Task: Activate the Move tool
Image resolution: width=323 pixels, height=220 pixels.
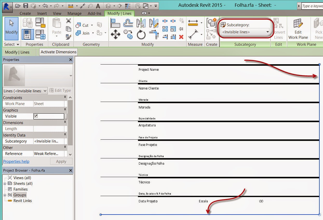Action: pos(115,34)
